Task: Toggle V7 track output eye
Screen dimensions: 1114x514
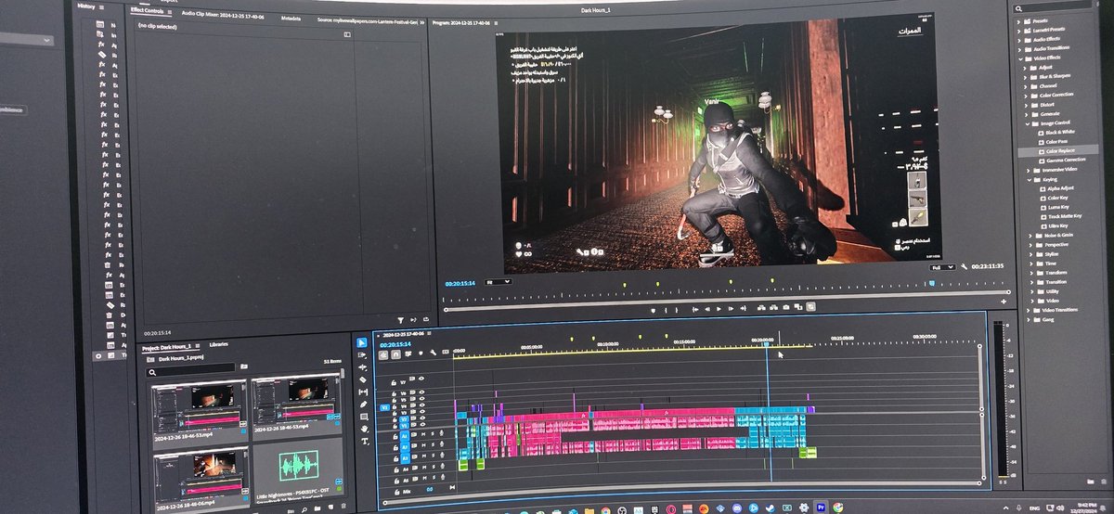Action: pos(421,379)
